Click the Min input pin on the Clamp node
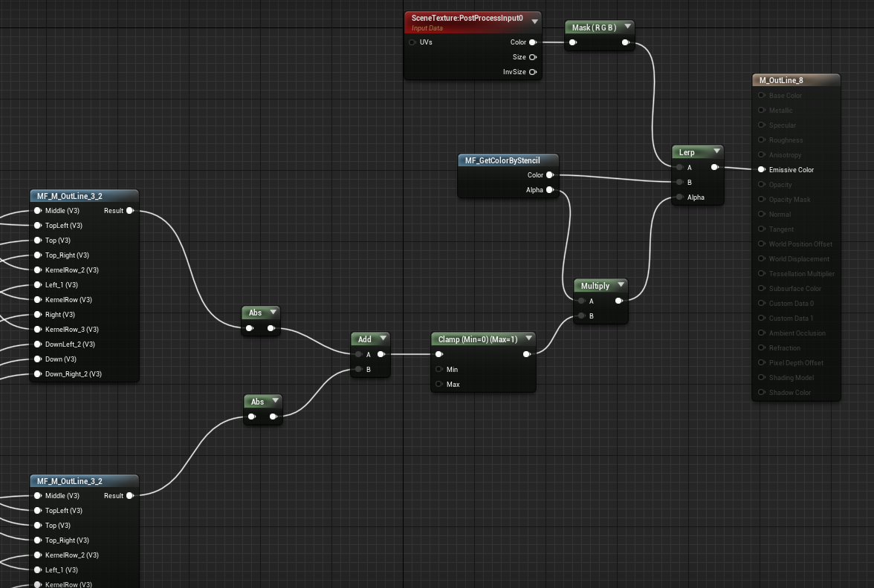This screenshot has height=588, width=874. [438, 369]
